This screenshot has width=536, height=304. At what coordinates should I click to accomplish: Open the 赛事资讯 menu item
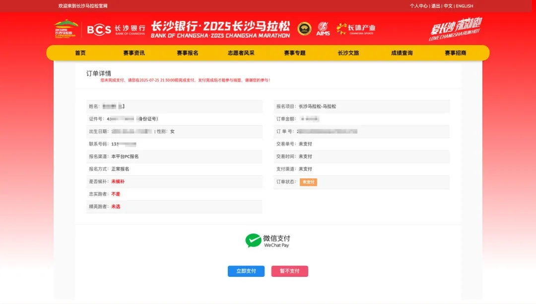coord(134,53)
